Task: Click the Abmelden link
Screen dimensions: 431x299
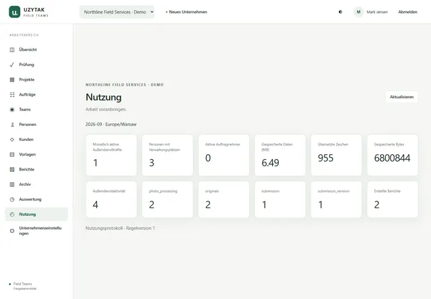Action: click(407, 12)
